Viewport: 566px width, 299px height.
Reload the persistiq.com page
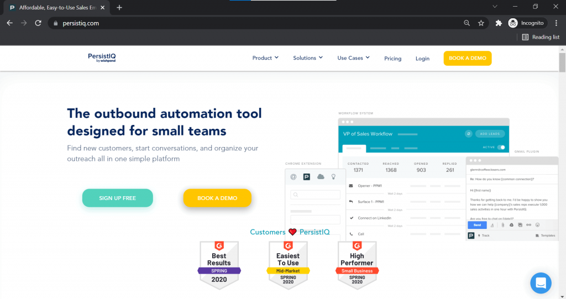(38, 23)
